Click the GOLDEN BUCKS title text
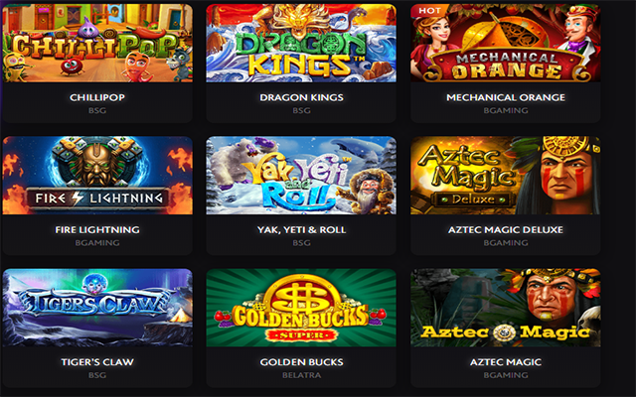This screenshot has width=636, height=397. pyautogui.click(x=301, y=361)
